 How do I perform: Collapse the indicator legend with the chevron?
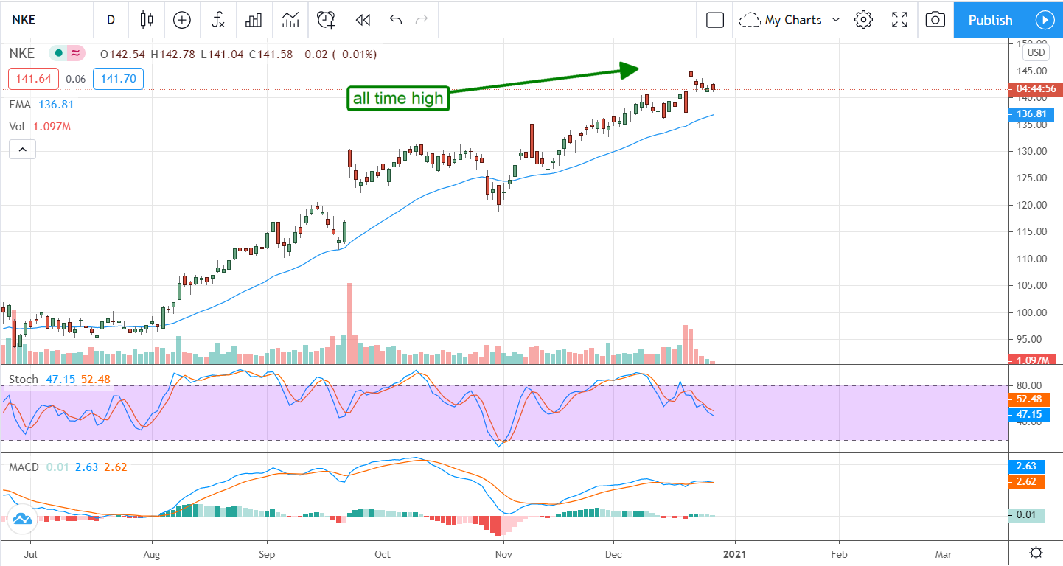[x=23, y=150]
